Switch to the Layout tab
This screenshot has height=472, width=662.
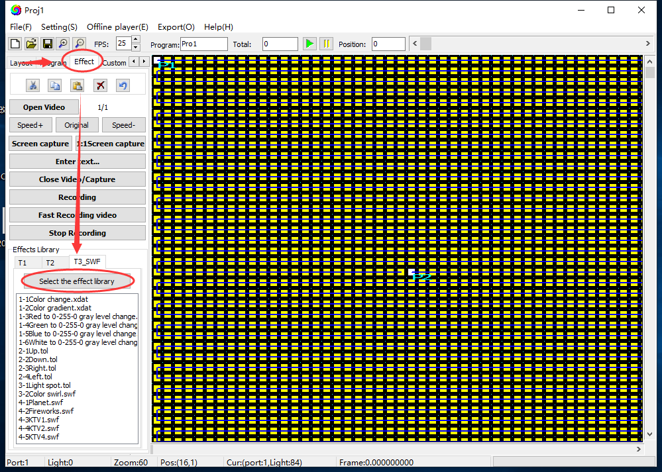click(21, 63)
